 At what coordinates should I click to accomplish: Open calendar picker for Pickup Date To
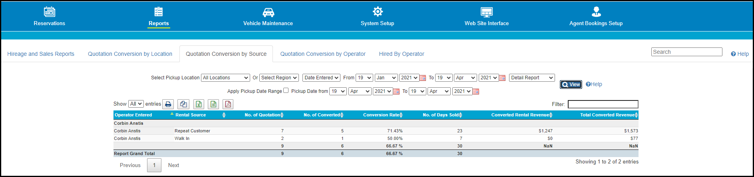pyautogui.click(x=476, y=92)
